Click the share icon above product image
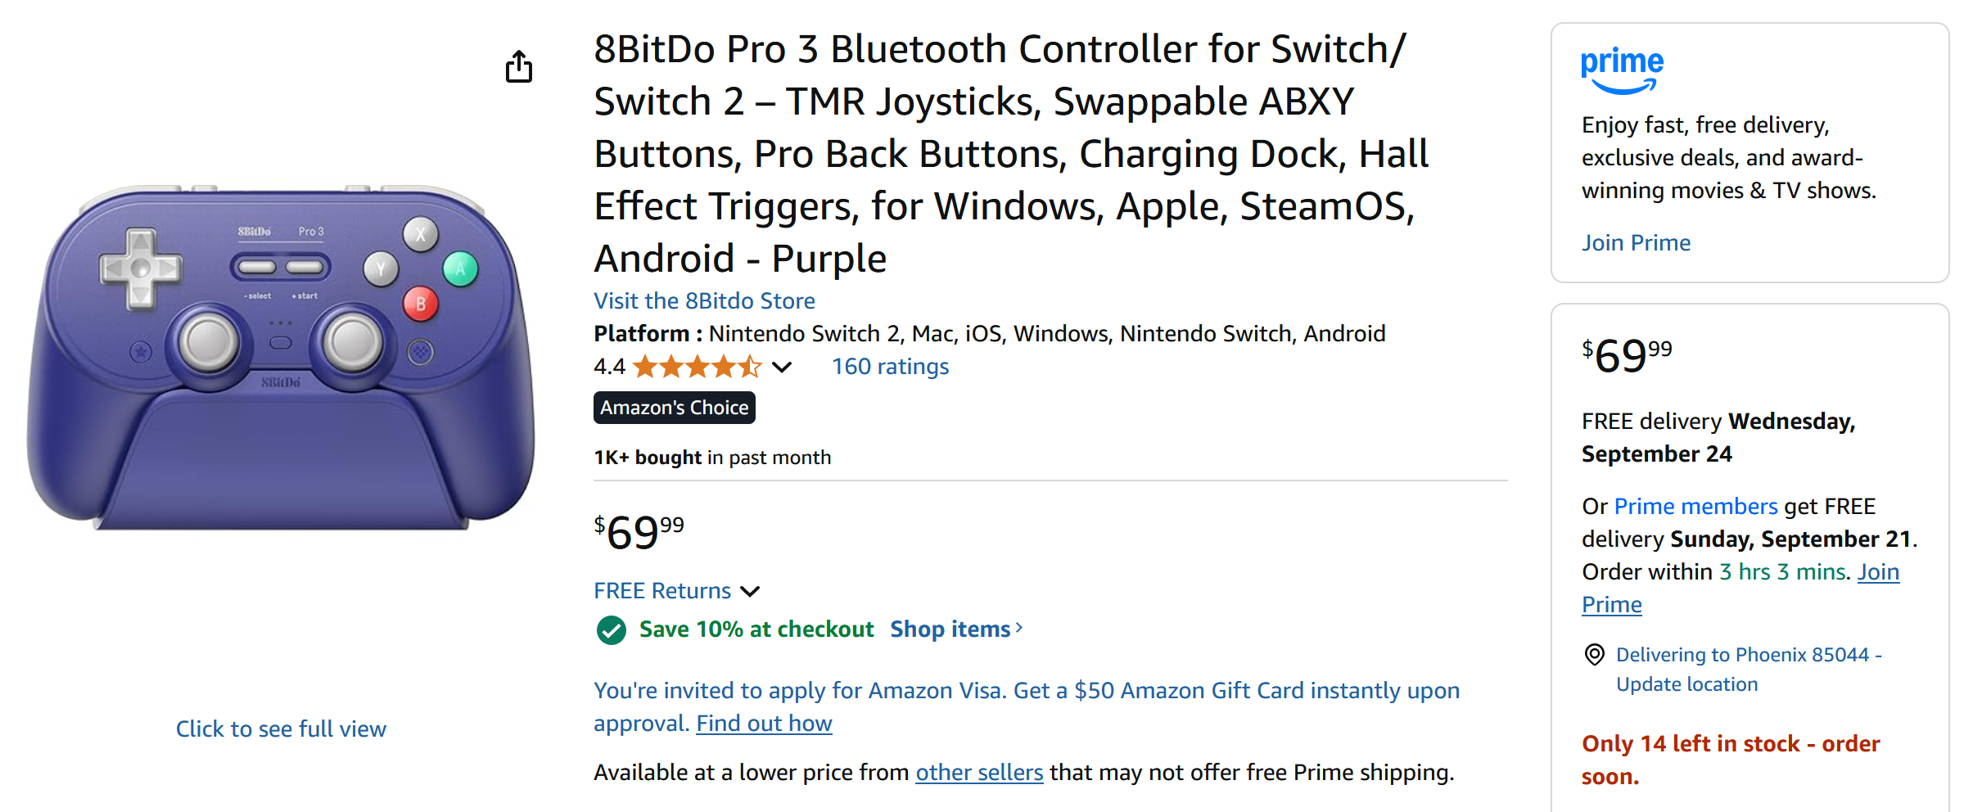The height and width of the screenshot is (812, 1973). [x=519, y=66]
